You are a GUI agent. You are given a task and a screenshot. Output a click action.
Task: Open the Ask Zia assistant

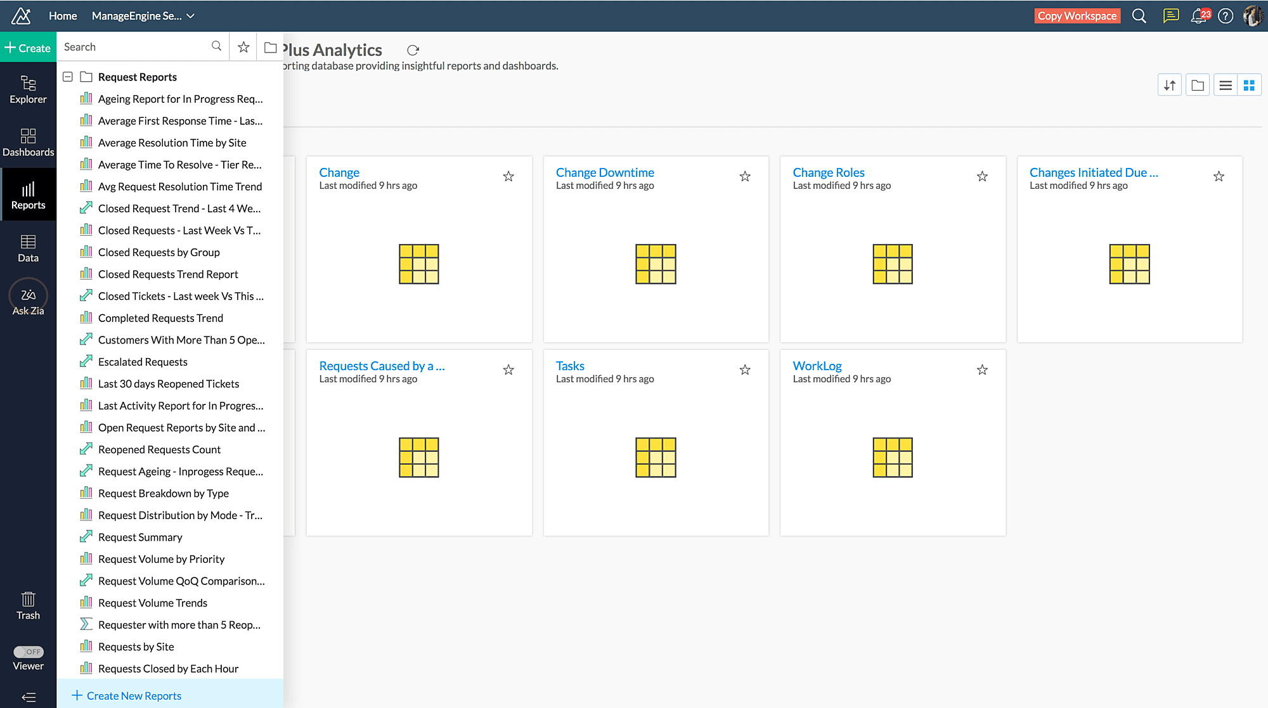28,300
